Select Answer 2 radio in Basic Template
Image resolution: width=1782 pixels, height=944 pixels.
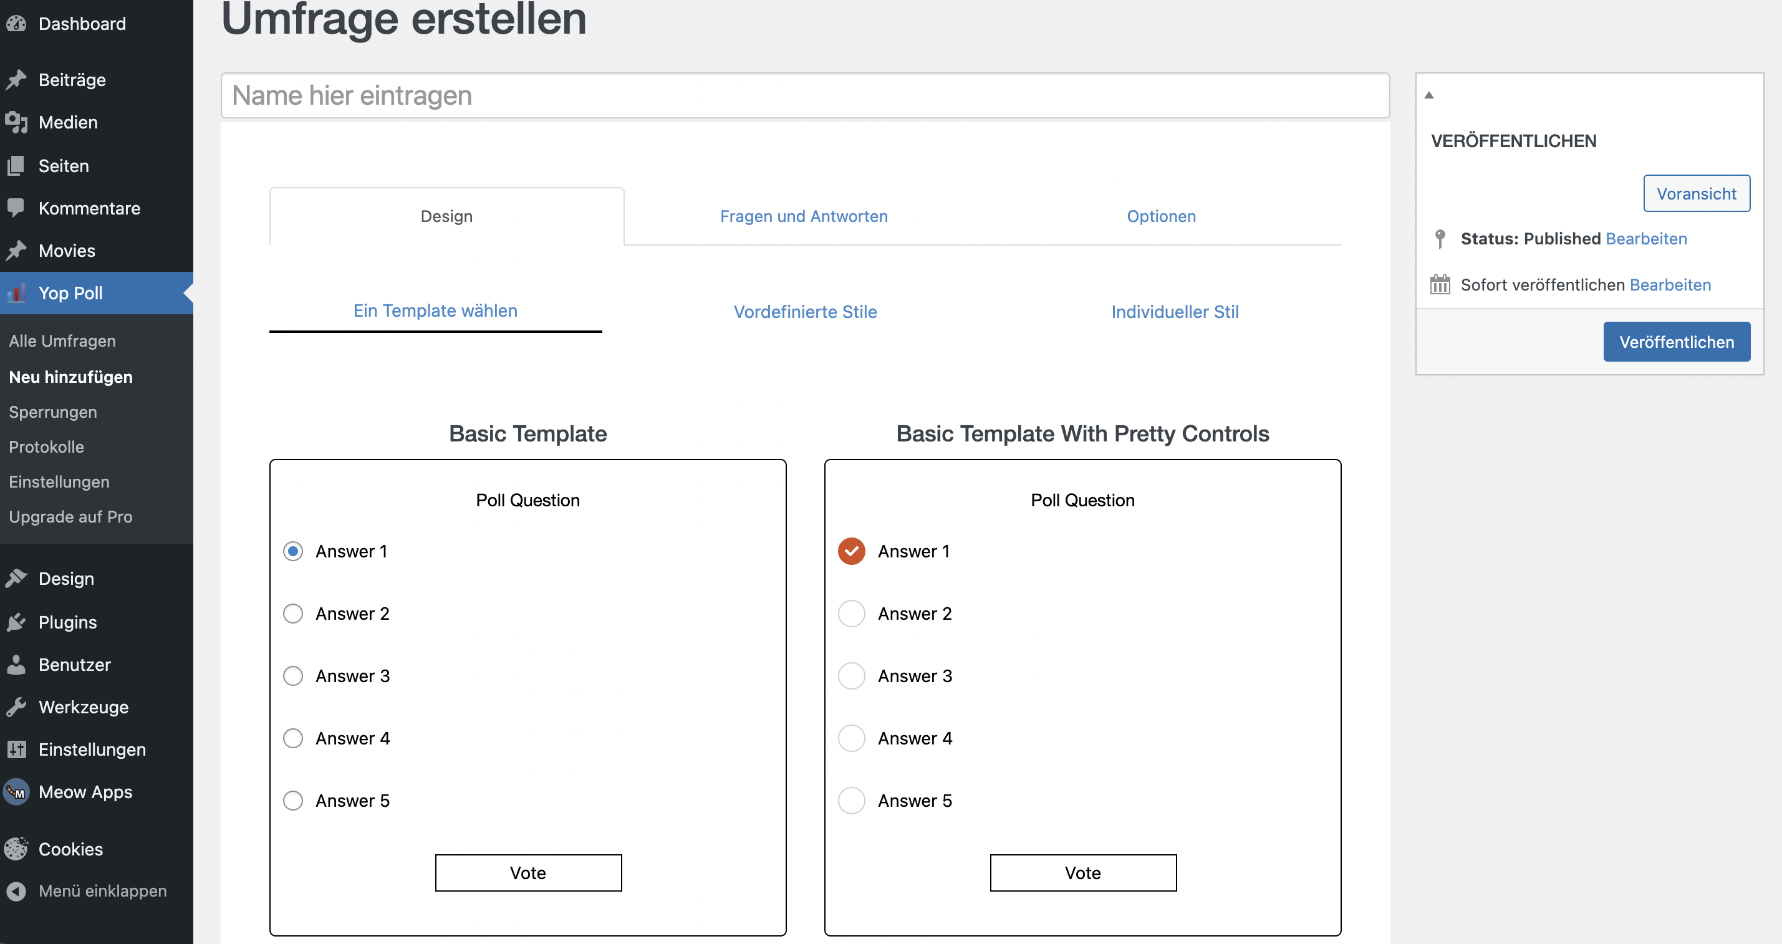point(292,614)
